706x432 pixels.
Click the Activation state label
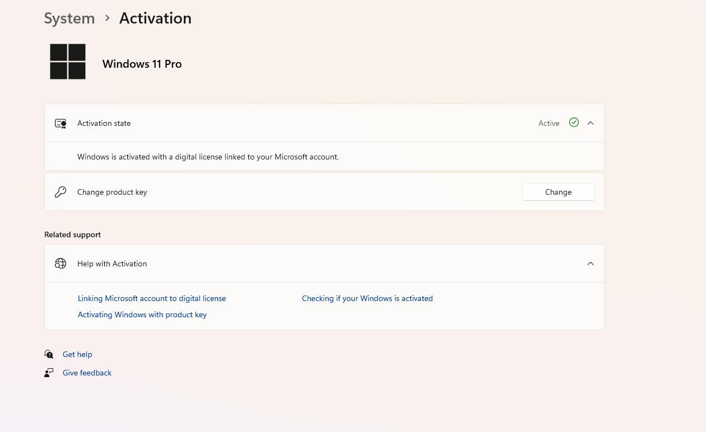104,123
